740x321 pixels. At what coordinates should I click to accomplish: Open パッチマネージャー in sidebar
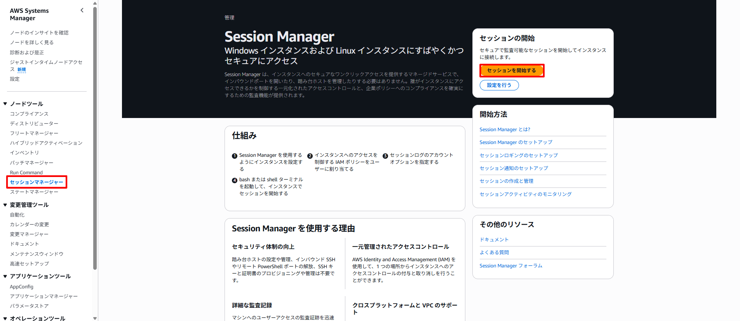pyautogui.click(x=31, y=163)
